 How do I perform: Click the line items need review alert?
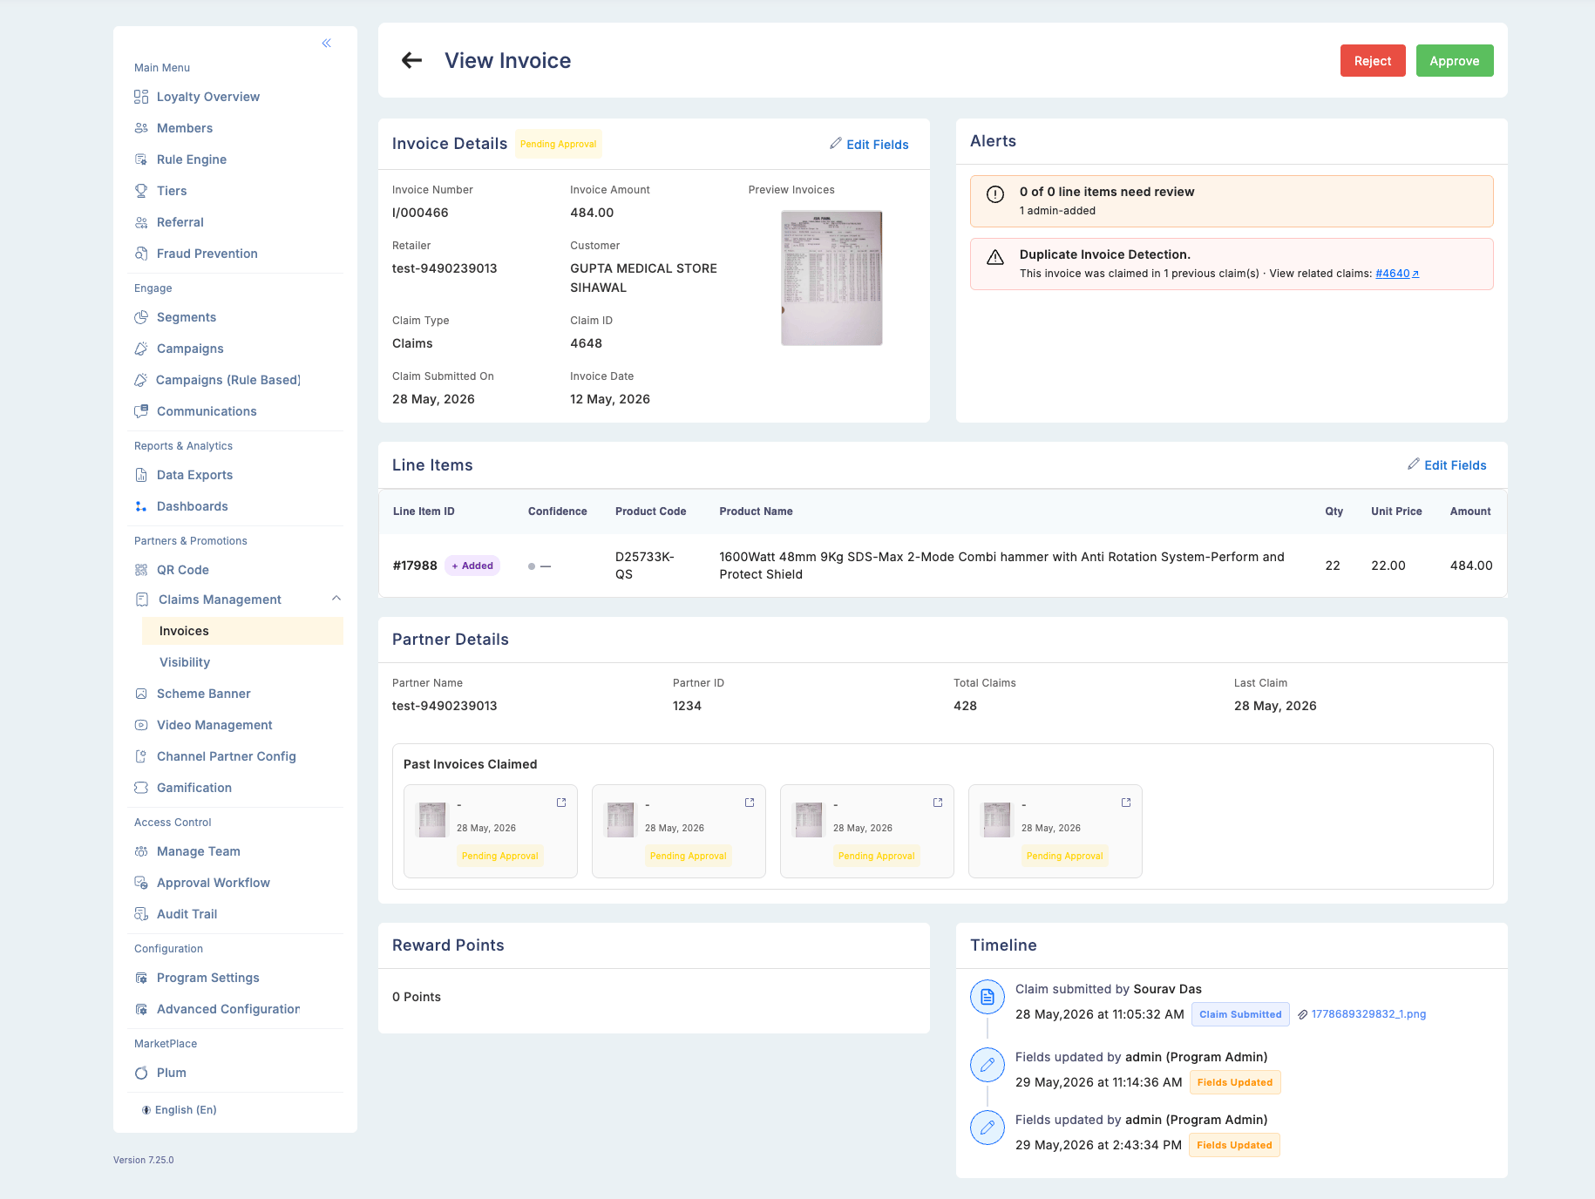click(x=1232, y=201)
